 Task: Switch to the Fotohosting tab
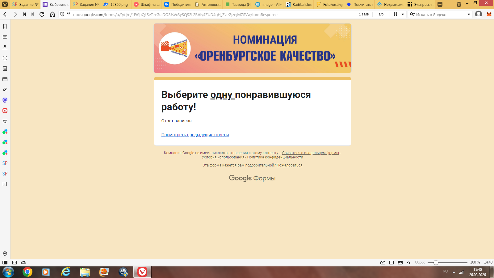click(x=329, y=4)
